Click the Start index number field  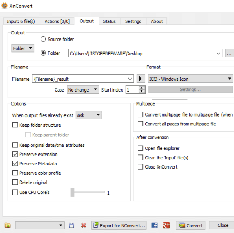coord(133,90)
